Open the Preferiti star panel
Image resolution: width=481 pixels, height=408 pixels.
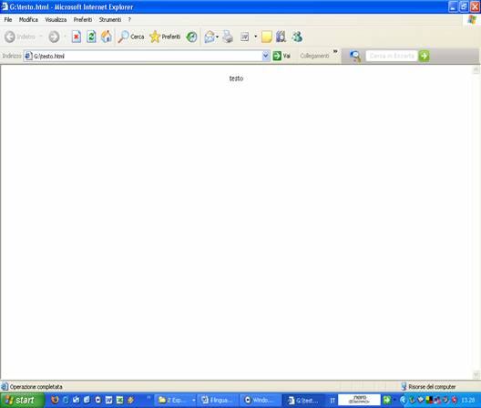click(165, 37)
